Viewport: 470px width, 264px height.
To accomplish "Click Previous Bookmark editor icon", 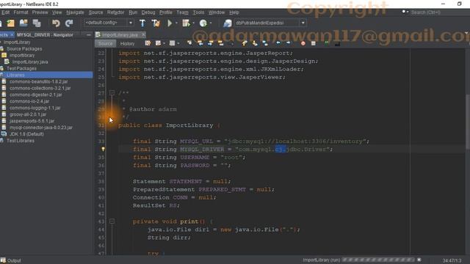I will 245,43.
